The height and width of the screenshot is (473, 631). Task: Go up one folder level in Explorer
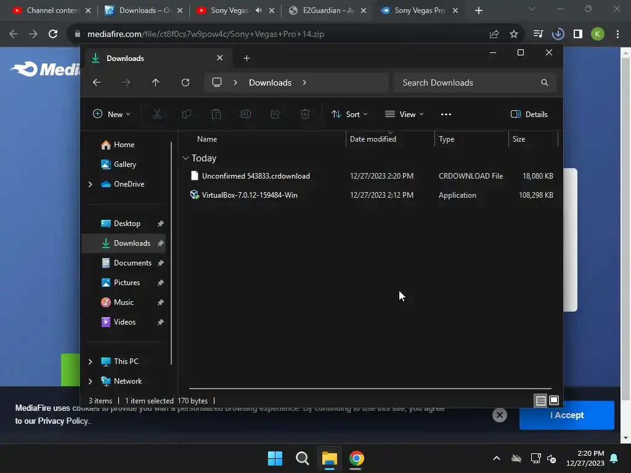pyautogui.click(x=156, y=83)
